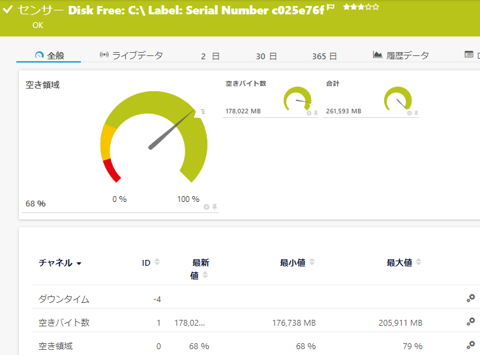Click the 178,022 MB gauge value

243,111
